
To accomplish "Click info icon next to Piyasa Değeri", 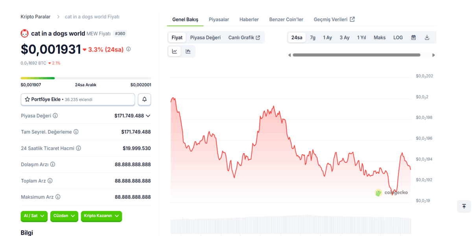I will pyautogui.click(x=55, y=116).
